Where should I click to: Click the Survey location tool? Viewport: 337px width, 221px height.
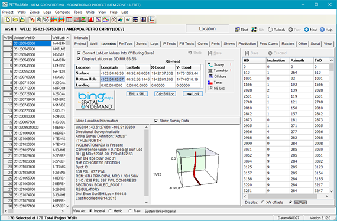[x=216, y=64]
